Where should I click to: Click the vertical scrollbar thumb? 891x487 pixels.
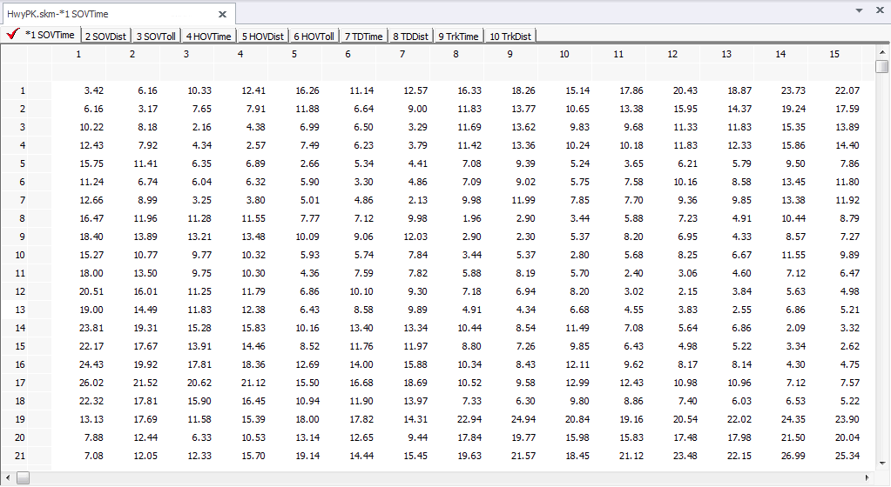point(881,68)
